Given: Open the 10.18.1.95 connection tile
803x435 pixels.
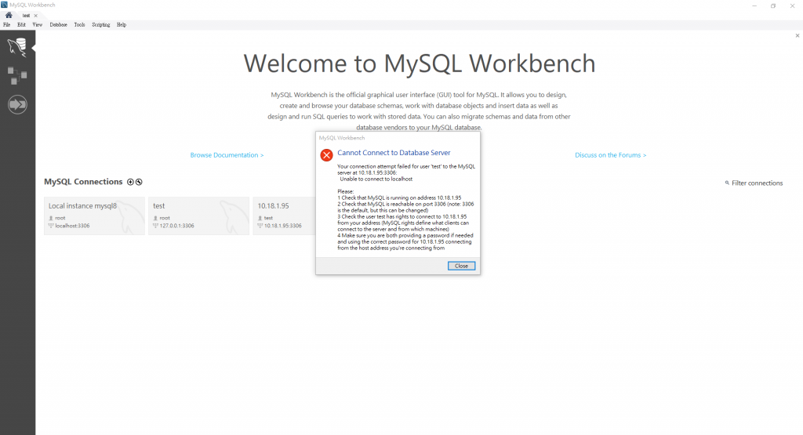Looking at the screenshot, I should (x=284, y=216).
